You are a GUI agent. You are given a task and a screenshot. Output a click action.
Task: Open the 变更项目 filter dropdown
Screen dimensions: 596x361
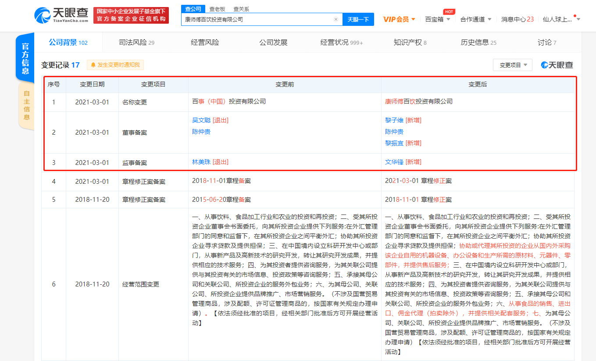click(512, 65)
